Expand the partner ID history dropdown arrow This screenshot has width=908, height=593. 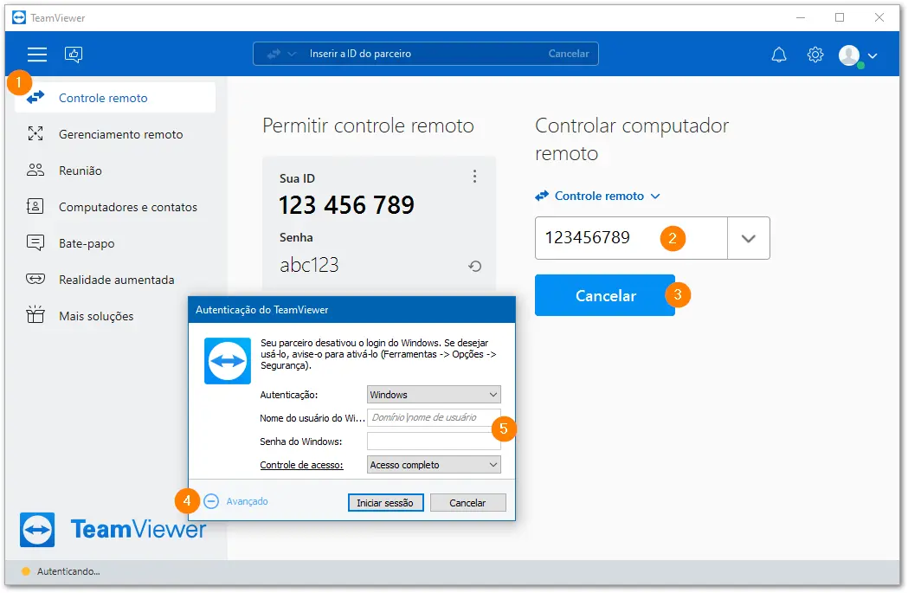tap(749, 238)
